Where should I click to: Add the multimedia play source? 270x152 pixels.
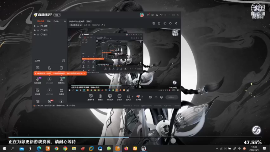pos(119,97)
